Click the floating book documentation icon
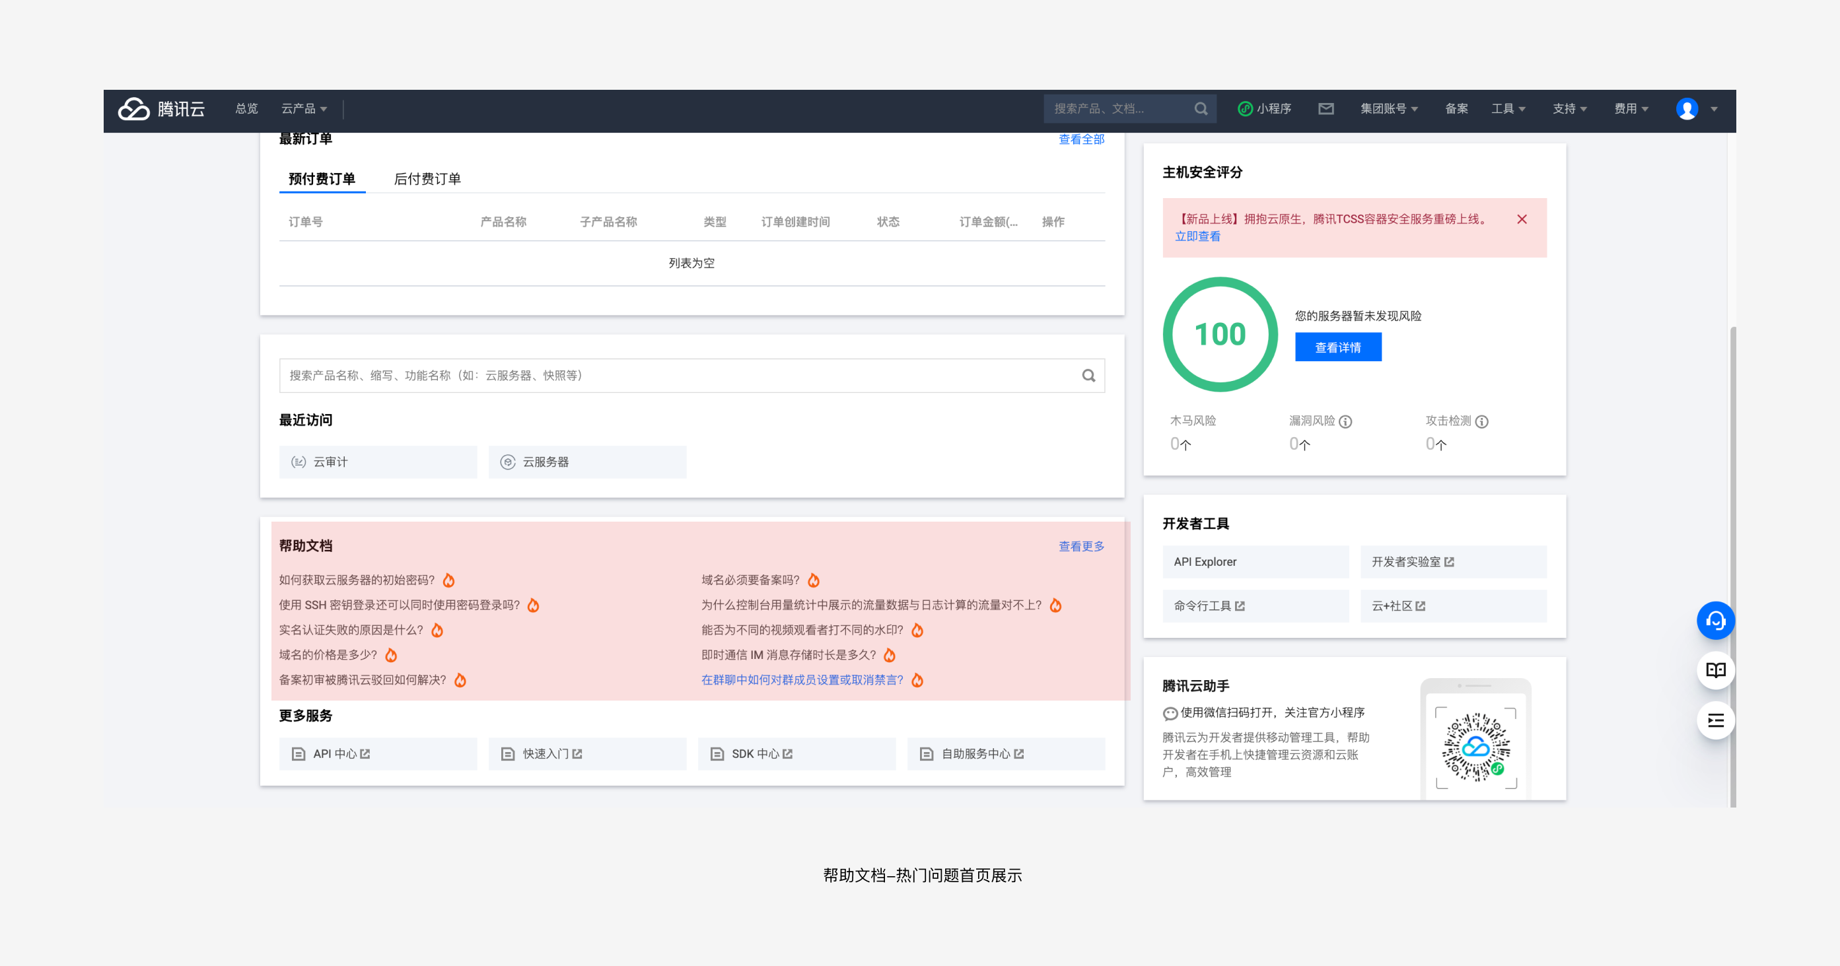The image size is (1840, 966). click(1715, 670)
